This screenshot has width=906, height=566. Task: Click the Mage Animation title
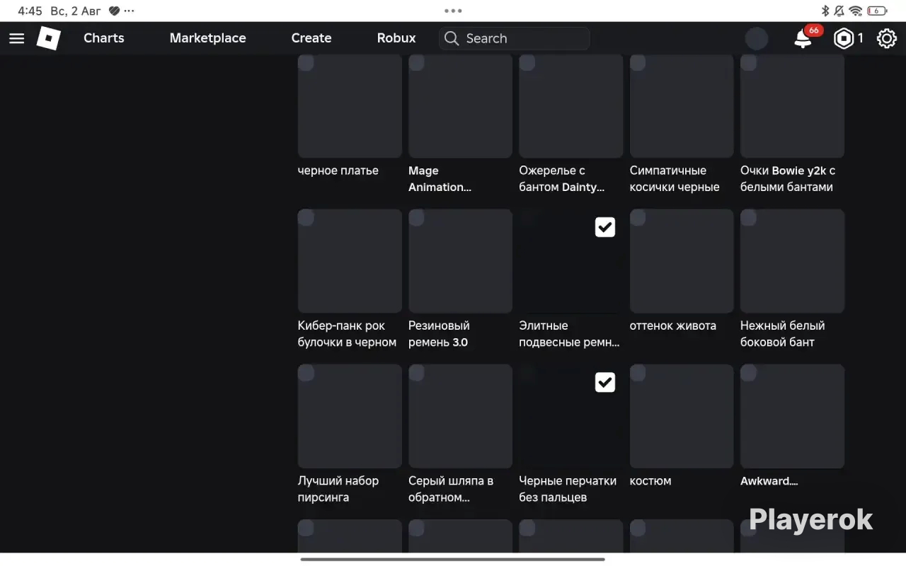(x=440, y=179)
